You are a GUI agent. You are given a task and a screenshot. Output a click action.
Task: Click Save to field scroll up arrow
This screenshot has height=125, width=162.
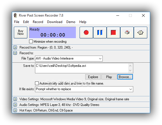[x=130, y=66]
